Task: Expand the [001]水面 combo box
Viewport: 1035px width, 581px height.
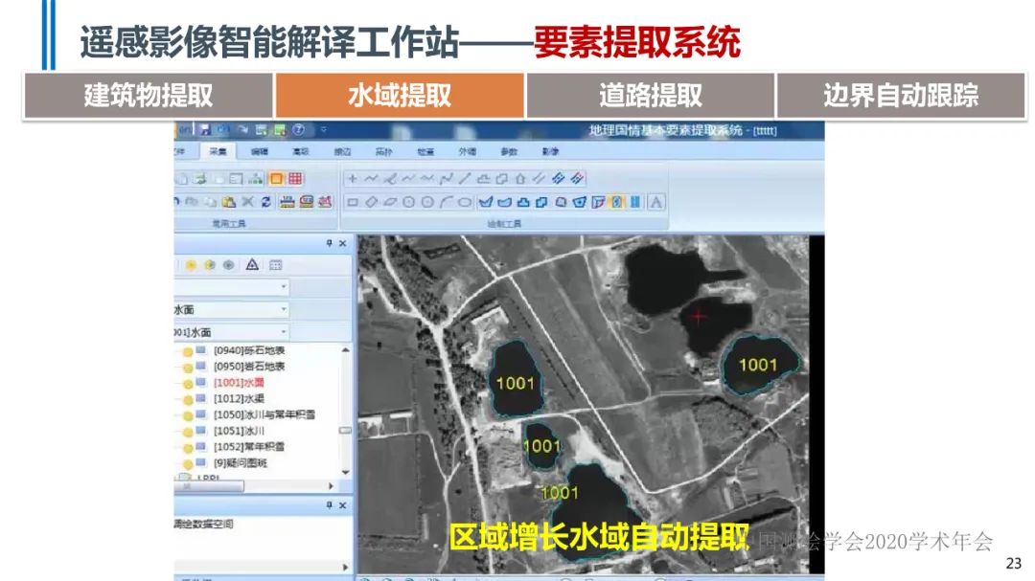Action: coord(284,332)
